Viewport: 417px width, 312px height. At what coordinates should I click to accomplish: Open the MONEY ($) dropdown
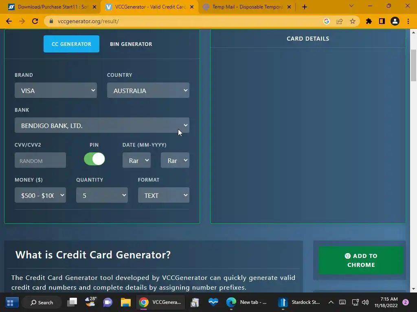tap(40, 195)
